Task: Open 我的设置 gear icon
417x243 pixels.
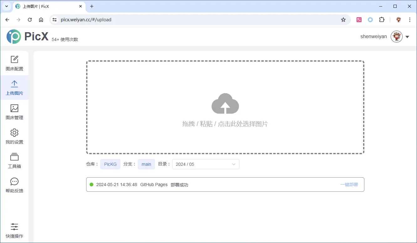Action: tap(14, 133)
